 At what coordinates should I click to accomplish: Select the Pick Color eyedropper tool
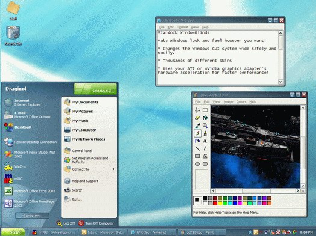click(x=197, y=126)
